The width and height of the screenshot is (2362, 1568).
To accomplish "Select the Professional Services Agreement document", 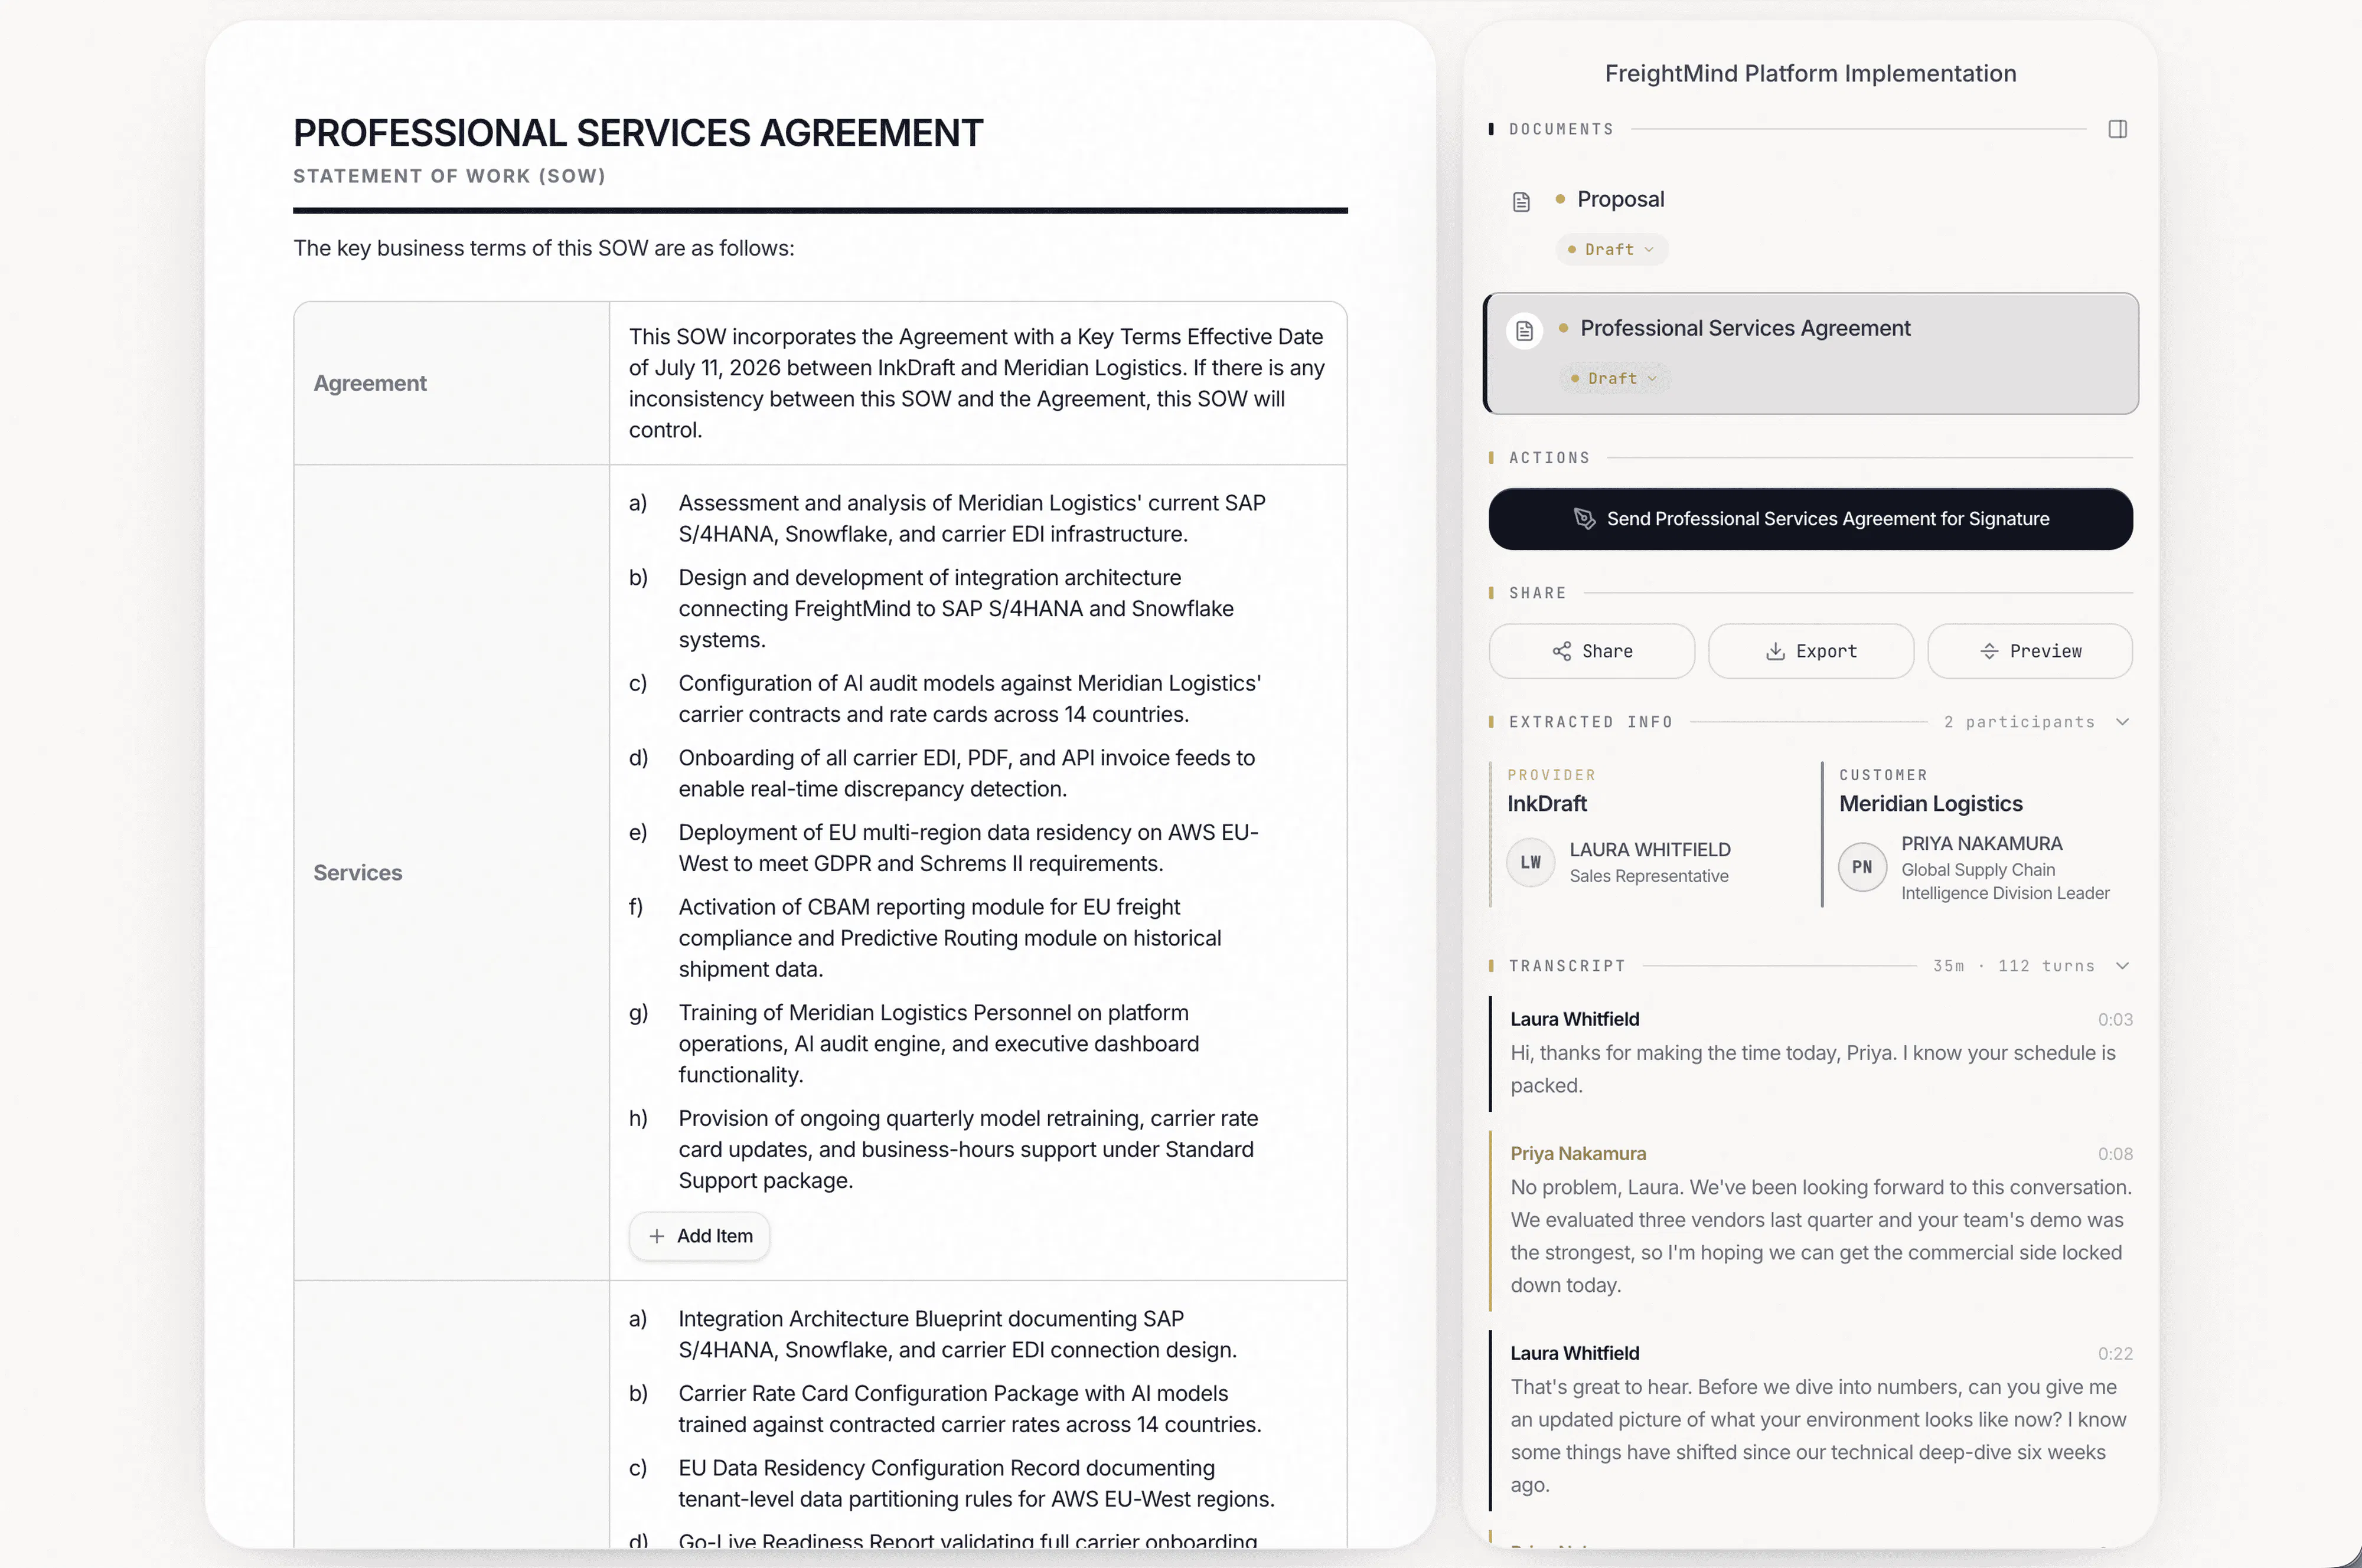I will 1810,353.
